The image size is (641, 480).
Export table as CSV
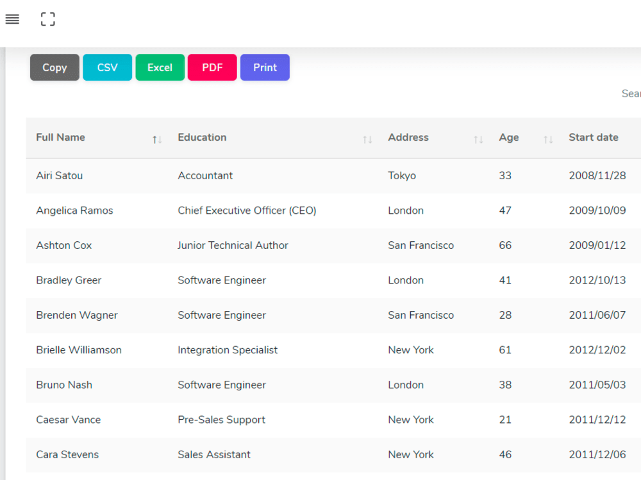click(108, 67)
